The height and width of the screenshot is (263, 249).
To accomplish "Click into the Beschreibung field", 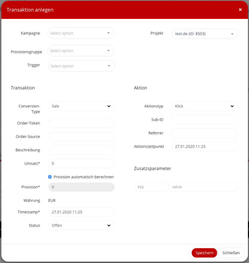I will 81,150.
